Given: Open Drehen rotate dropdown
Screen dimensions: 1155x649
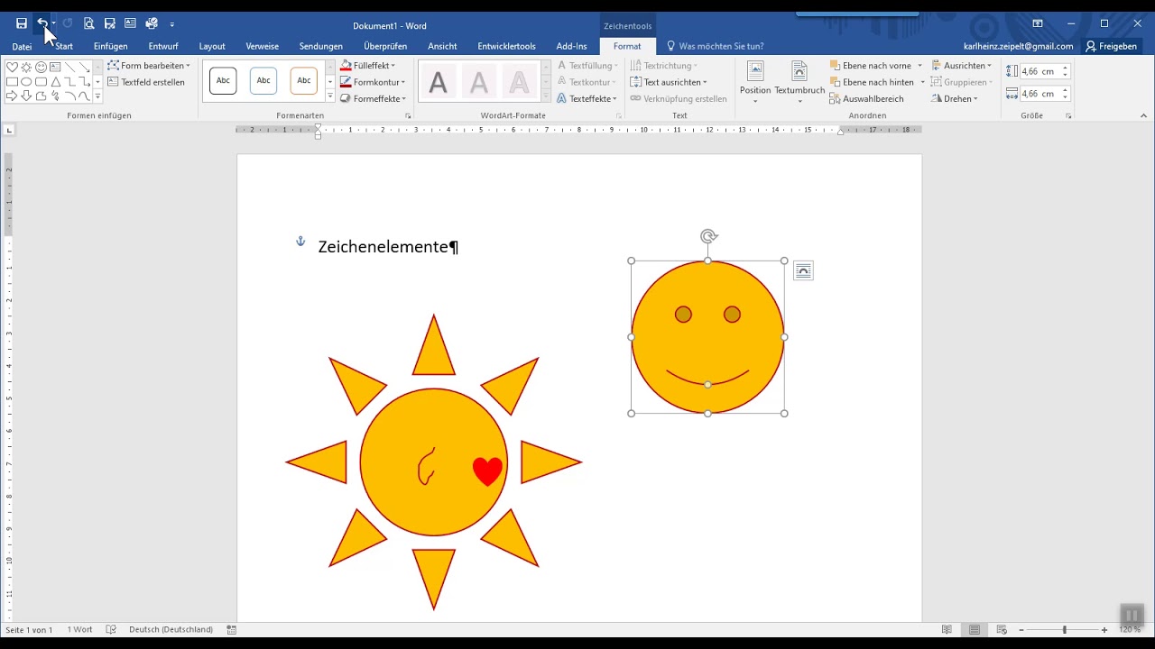Looking at the screenshot, I should pos(955,98).
